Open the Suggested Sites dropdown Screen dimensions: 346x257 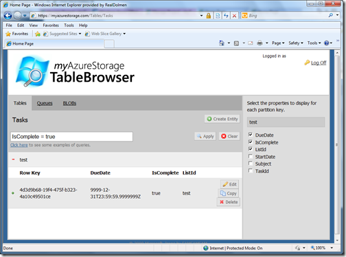(62, 34)
